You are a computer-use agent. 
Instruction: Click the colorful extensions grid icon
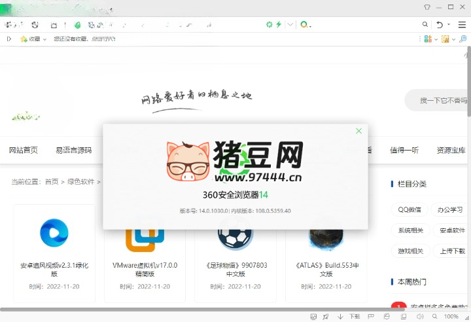coord(427,39)
